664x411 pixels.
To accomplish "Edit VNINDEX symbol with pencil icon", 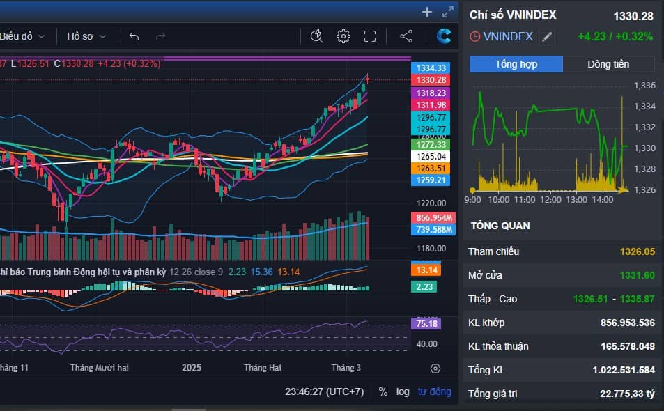I will coord(548,37).
